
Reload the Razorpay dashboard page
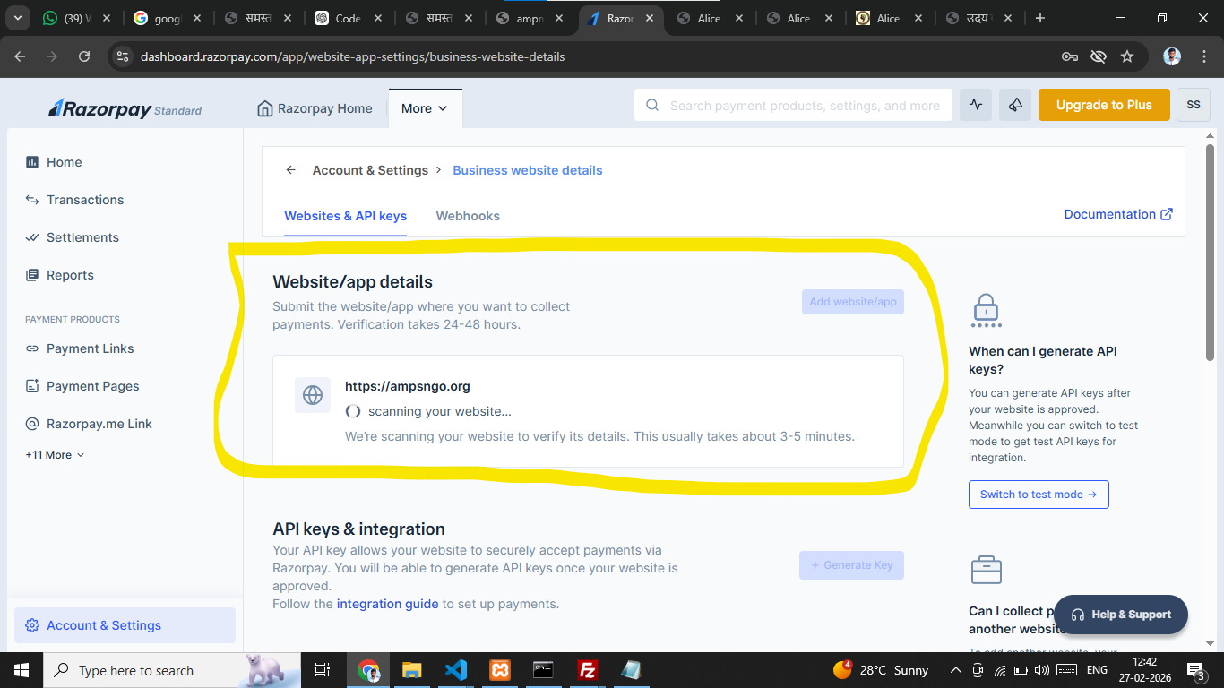(x=84, y=56)
